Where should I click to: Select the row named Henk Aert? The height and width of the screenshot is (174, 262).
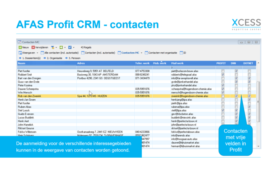(136, 121)
